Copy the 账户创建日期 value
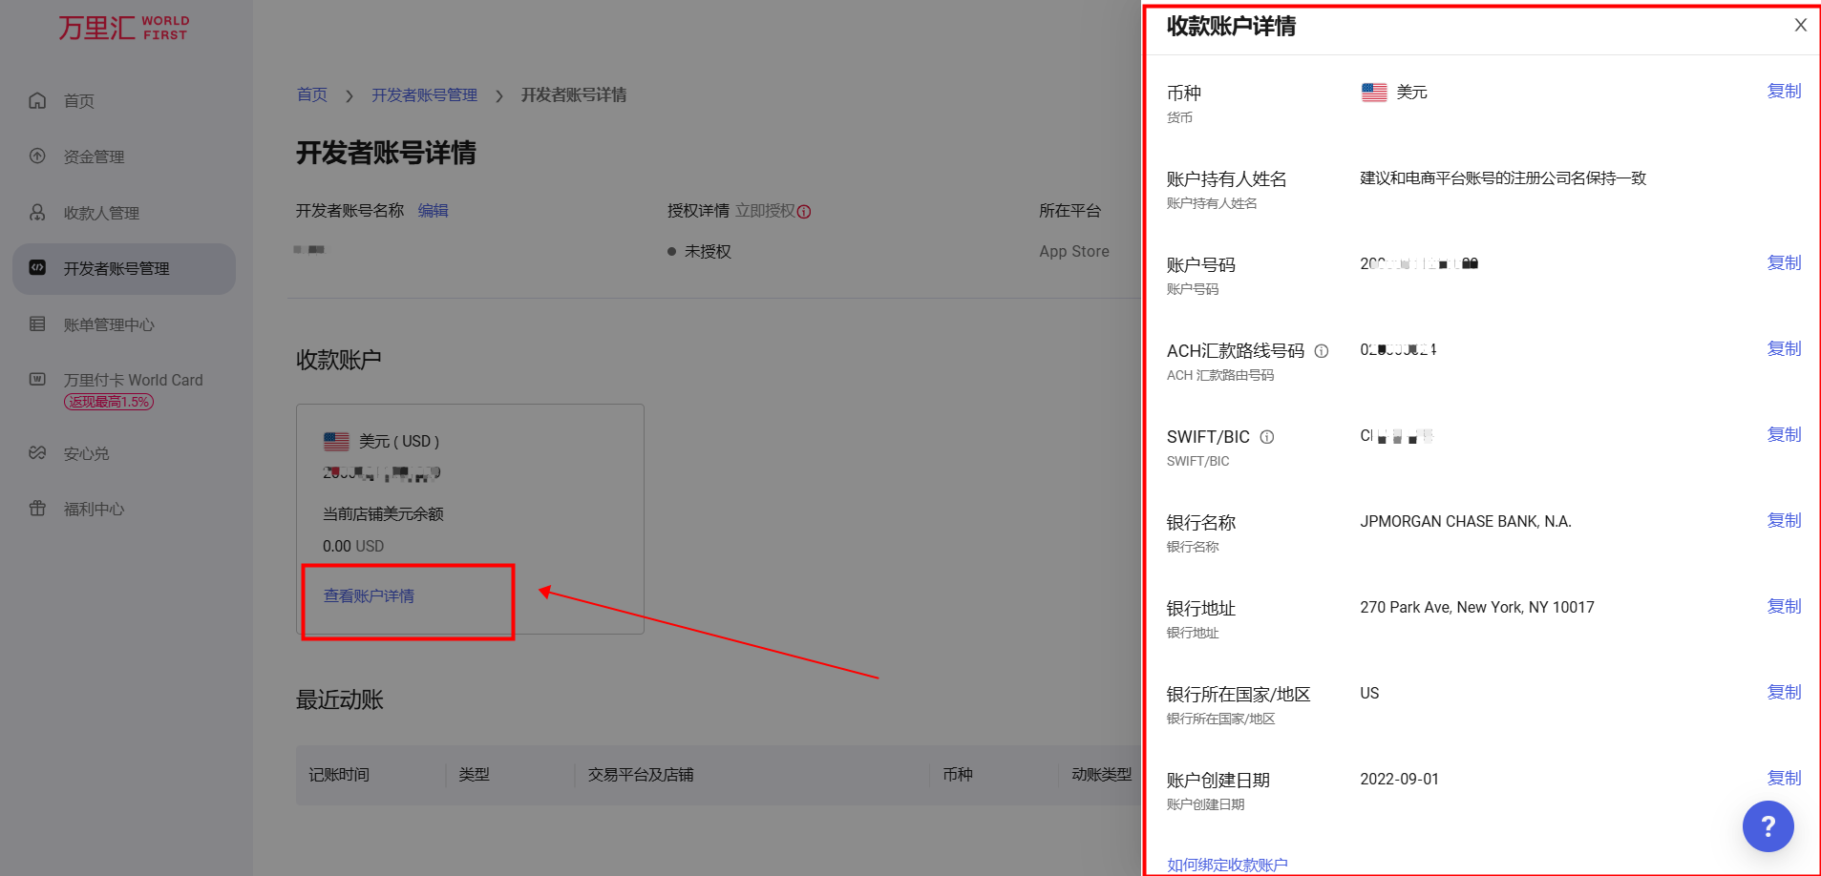The height and width of the screenshot is (876, 1821). (1784, 778)
